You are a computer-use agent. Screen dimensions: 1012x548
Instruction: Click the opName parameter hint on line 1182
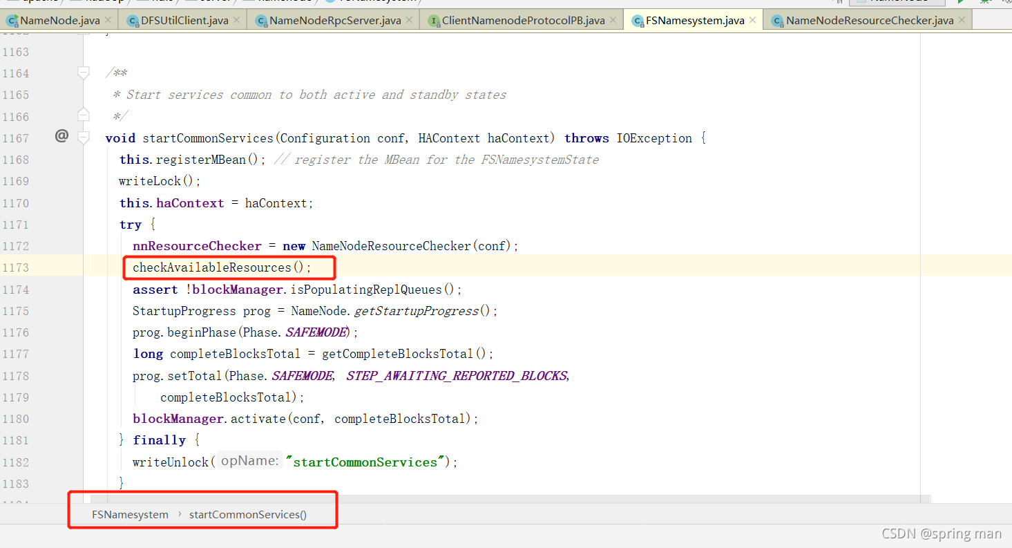(249, 461)
